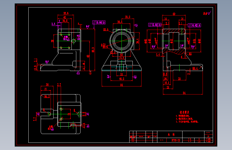The image size is (232, 150).
Task: Select the 46,2 dimension label
Action: pos(122,79)
